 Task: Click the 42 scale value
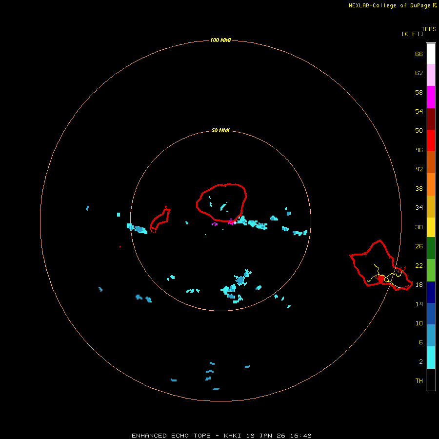pos(419,169)
